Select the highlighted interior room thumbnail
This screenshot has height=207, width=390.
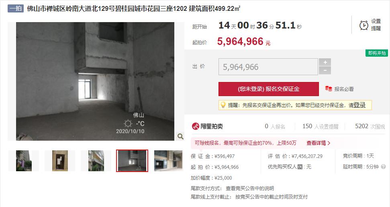132,161
